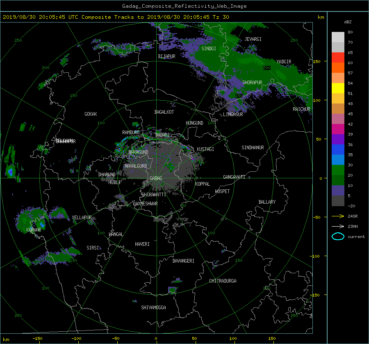Select the indigo swatch between 10 and 5 dBZ
This screenshot has height=344, width=369.
[x=338, y=191]
